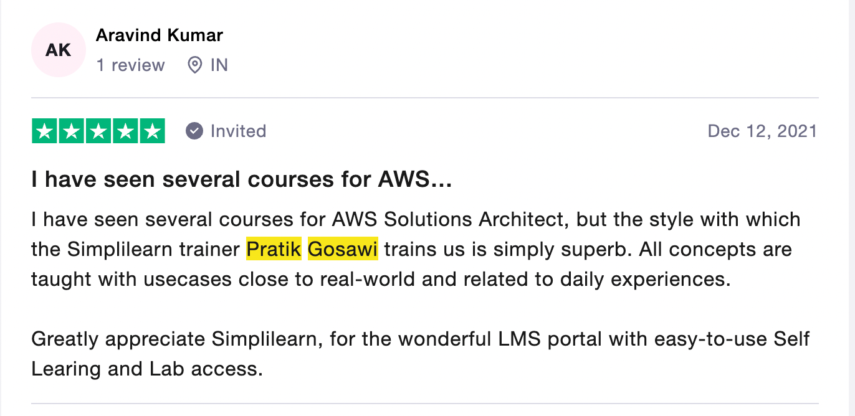
Task: Click "Lab access" at the review's end
Action: pos(203,369)
